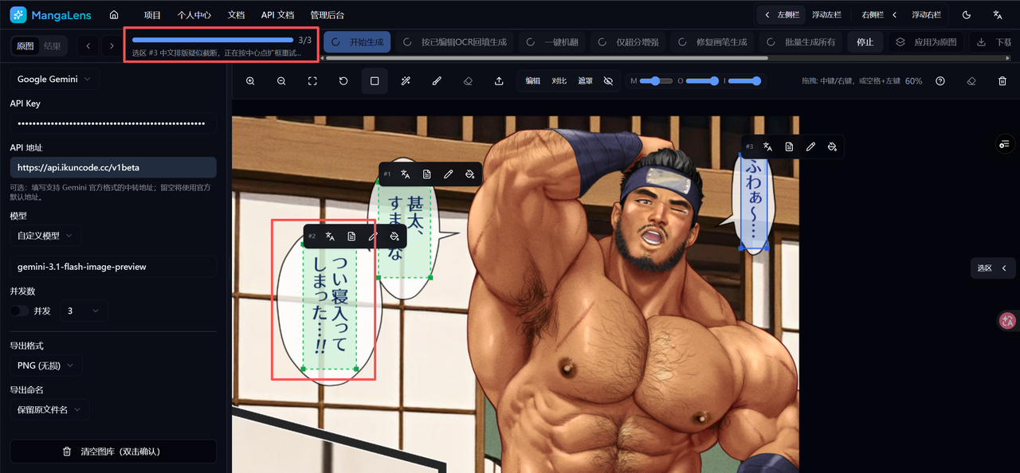This screenshot has height=473, width=1020.
Task: Select the rectangle selection tool
Action: [x=375, y=81]
